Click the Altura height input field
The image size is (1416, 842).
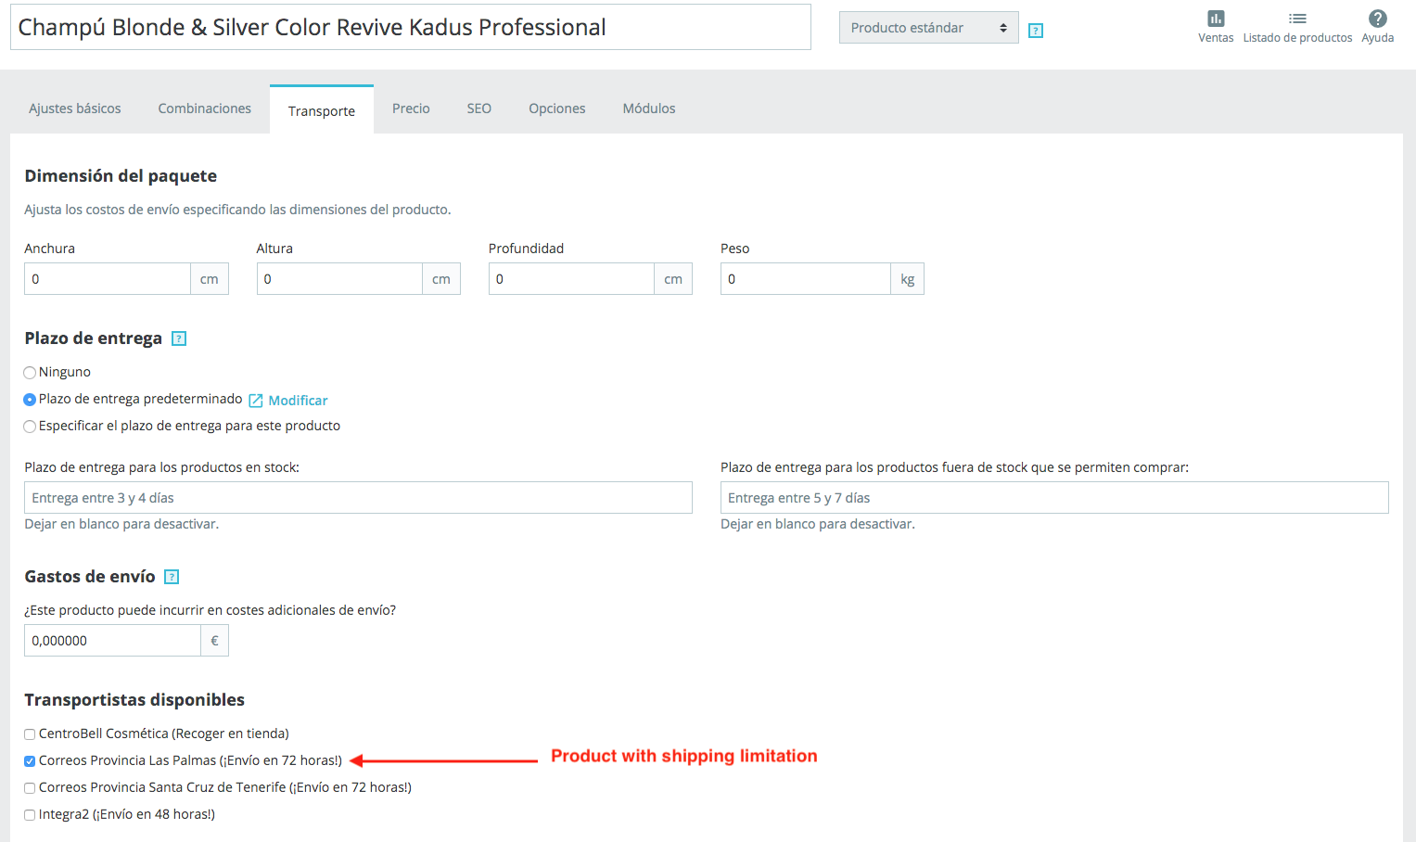tap(339, 279)
